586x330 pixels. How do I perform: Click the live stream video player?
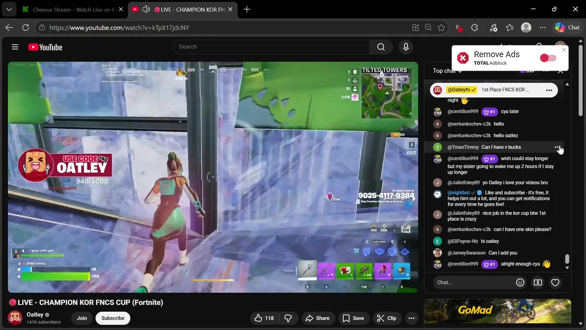coord(213,177)
